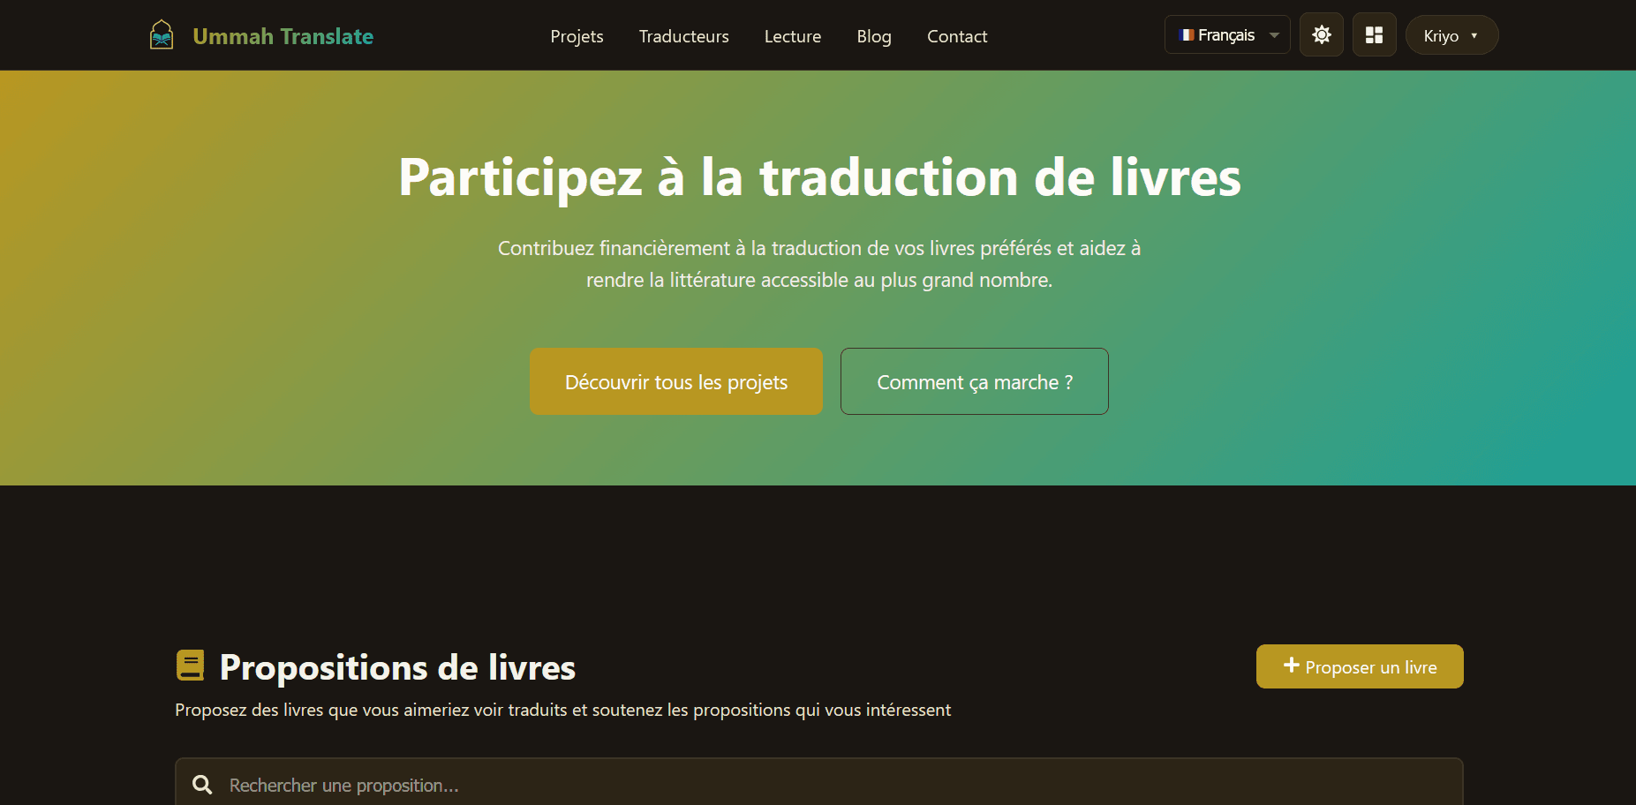Open the Kriyo user menu
Image resolution: width=1636 pixels, height=805 pixels.
(1451, 35)
